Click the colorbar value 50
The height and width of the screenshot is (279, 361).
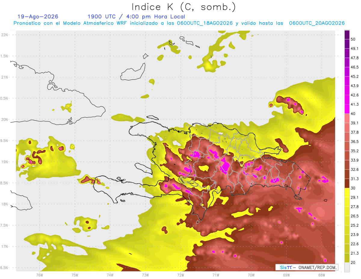(x=353, y=39)
